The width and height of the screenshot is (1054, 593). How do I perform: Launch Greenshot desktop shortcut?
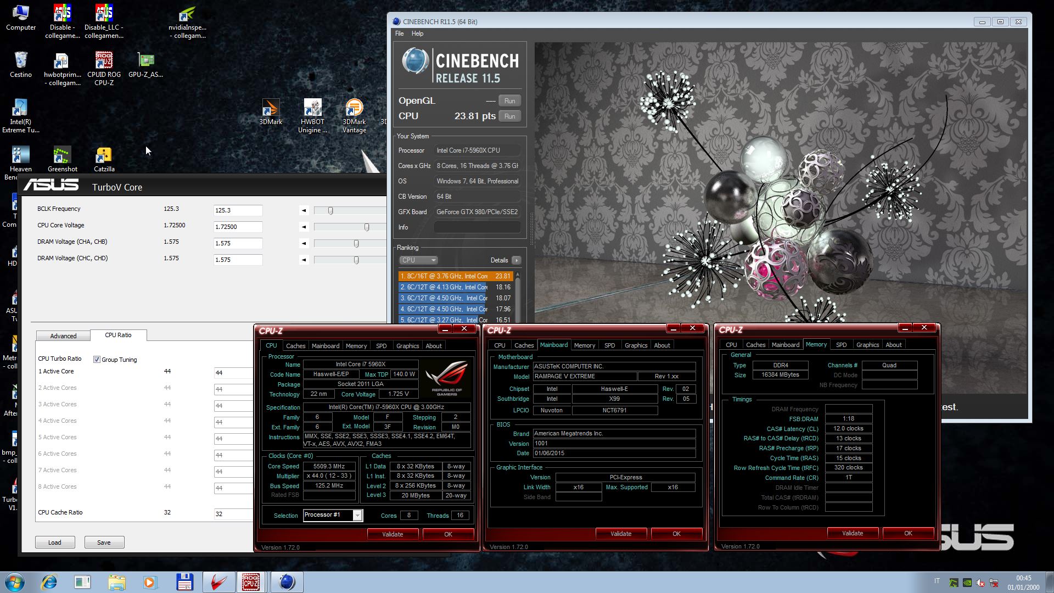[63, 159]
